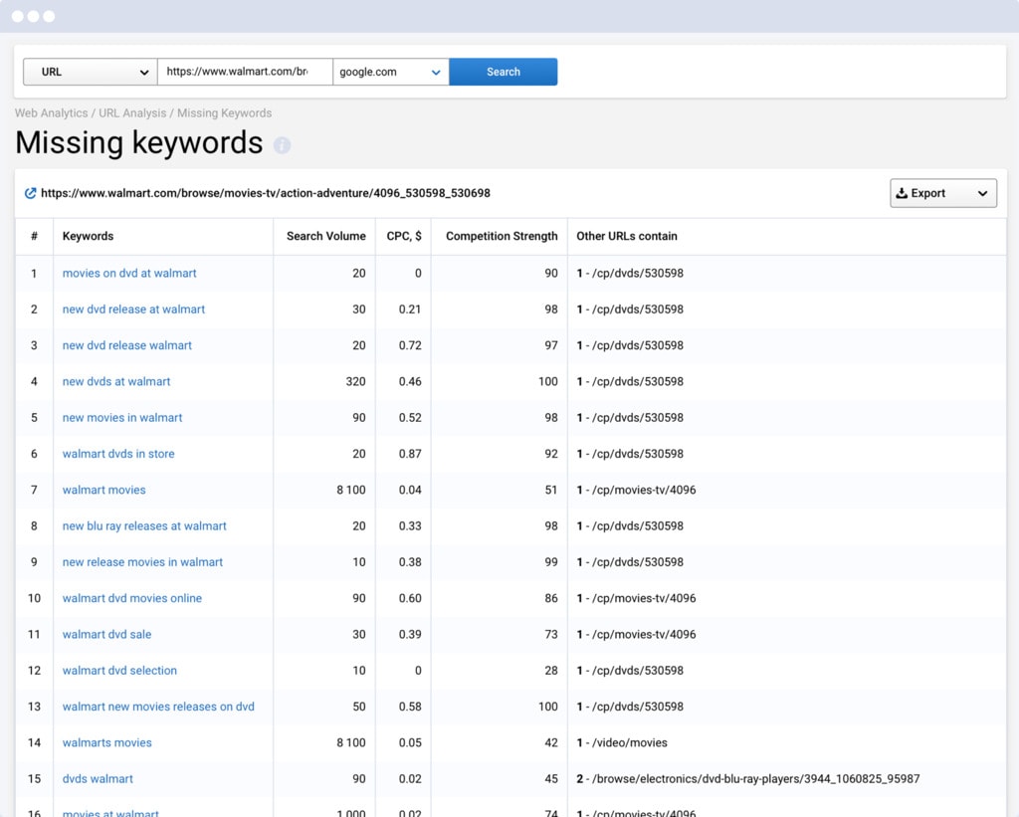Click competition strength 51 in row 7

(551, 490)
